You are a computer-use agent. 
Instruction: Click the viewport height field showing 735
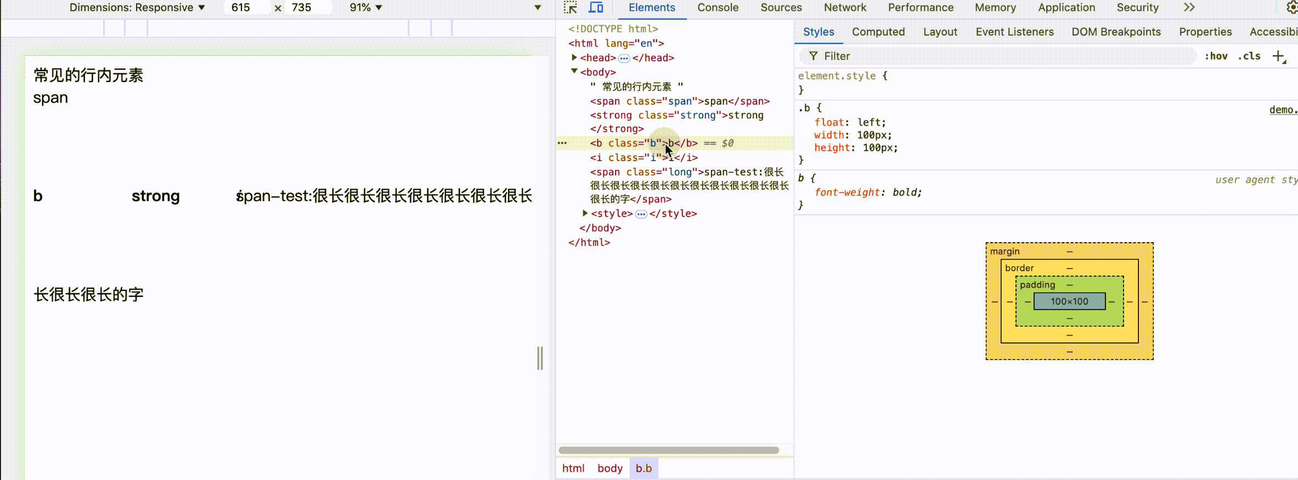(308, 8)
